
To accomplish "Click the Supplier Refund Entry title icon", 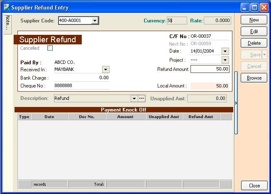I will pyautogui.click(x=6, y=7).
